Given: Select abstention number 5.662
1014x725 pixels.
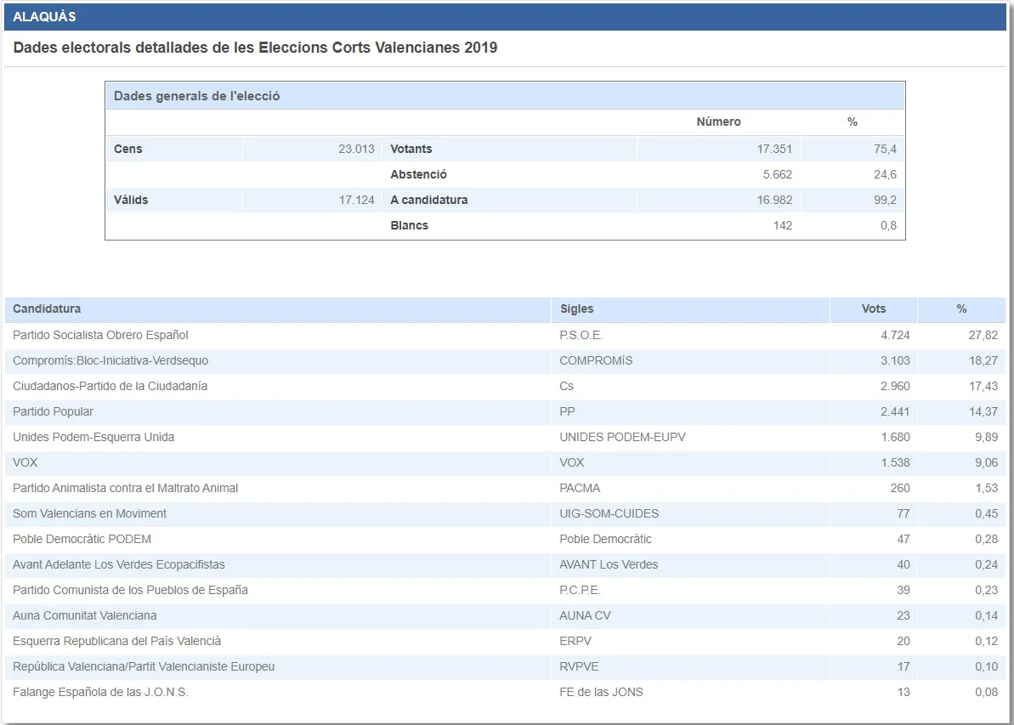Looking at the screenshot, I should [x=778, y=174].
